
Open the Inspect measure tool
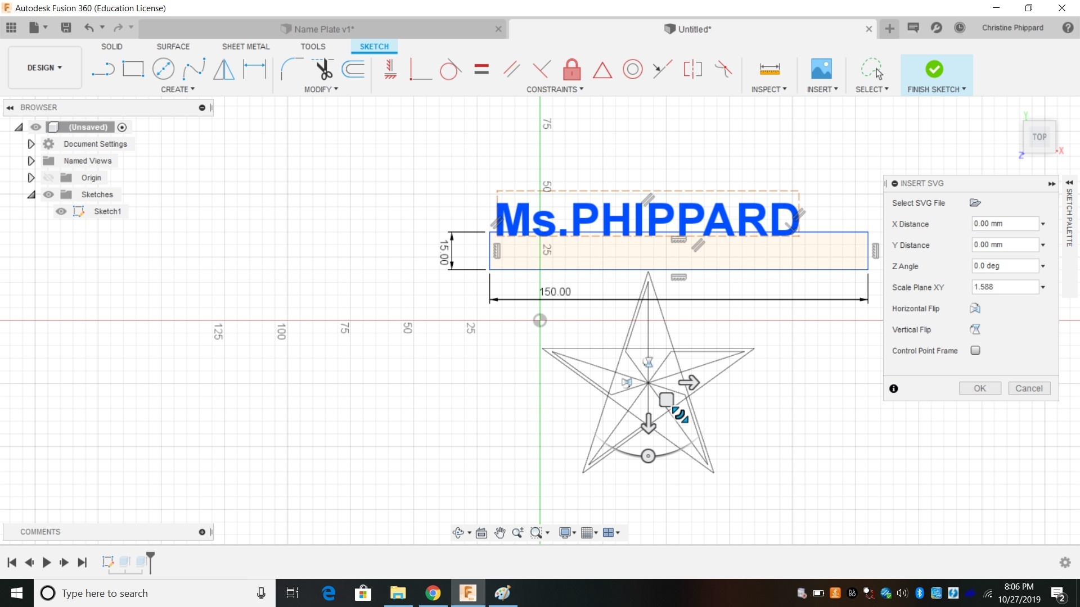(769, 69)
